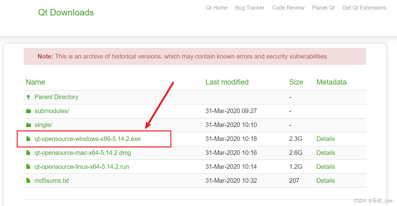Click the 2.3G size value
This screenshot has width=397, height=206.
(x=296, y=139)
